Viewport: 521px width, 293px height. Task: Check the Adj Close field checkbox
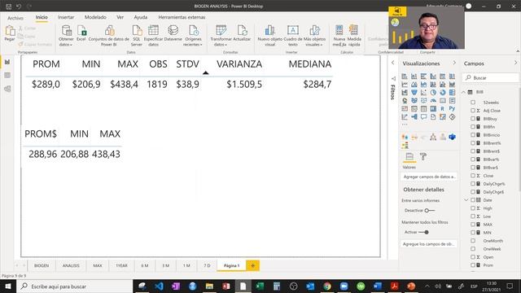pos(473,111)
